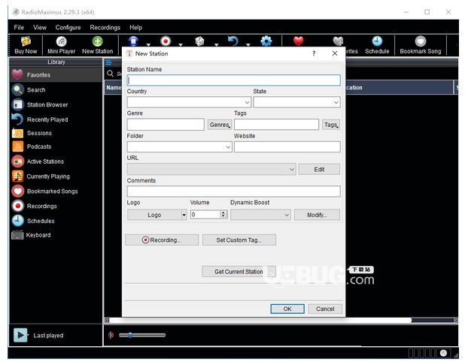Focus the Comments input field

point(234,192)
